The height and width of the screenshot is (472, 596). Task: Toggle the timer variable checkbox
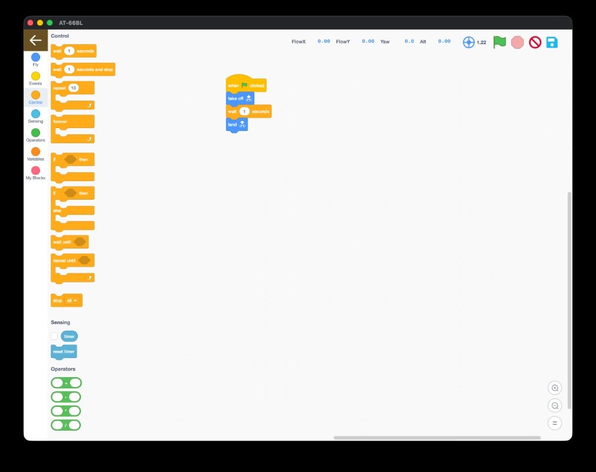[54, 336]
